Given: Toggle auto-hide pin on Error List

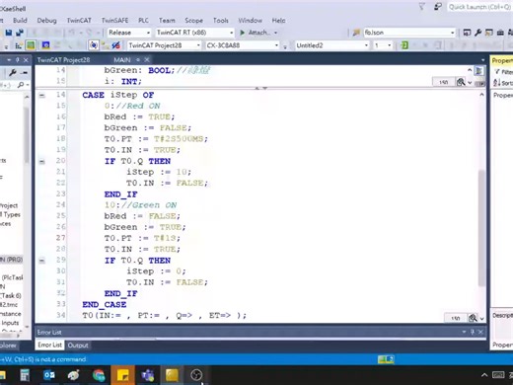Looking at the screenshot, I should 473,332.
